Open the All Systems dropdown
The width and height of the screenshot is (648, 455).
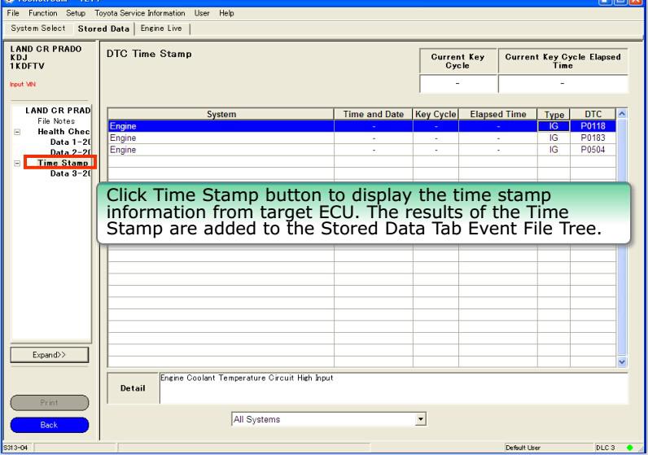tap(420, 419)
